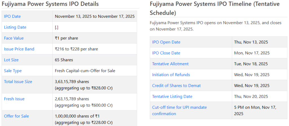The width and height of the screenshot is (289, 126).
Task: Click the Issue Price Band link
Action: point(19,49)
